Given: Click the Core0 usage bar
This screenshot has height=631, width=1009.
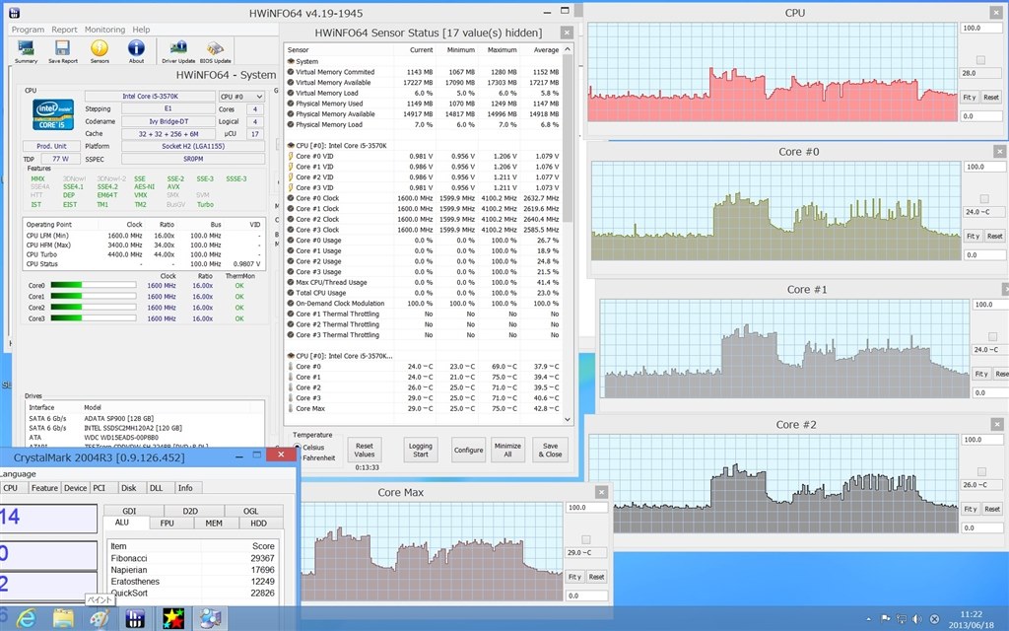Looking at the screenshot, I should 94,285.
